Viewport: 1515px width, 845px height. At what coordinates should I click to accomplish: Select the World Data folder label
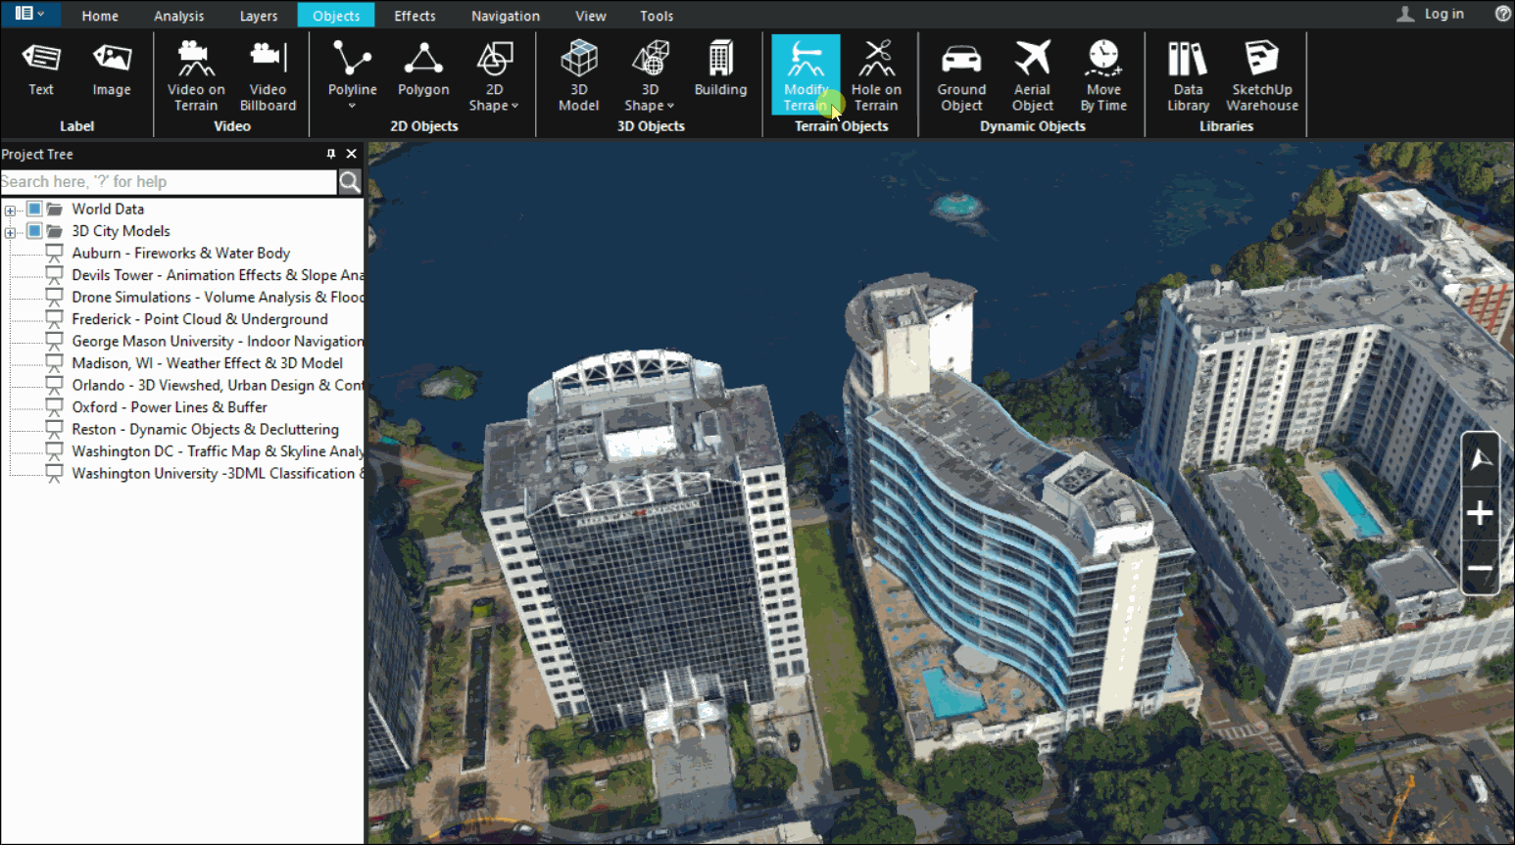tap(108, 209)
